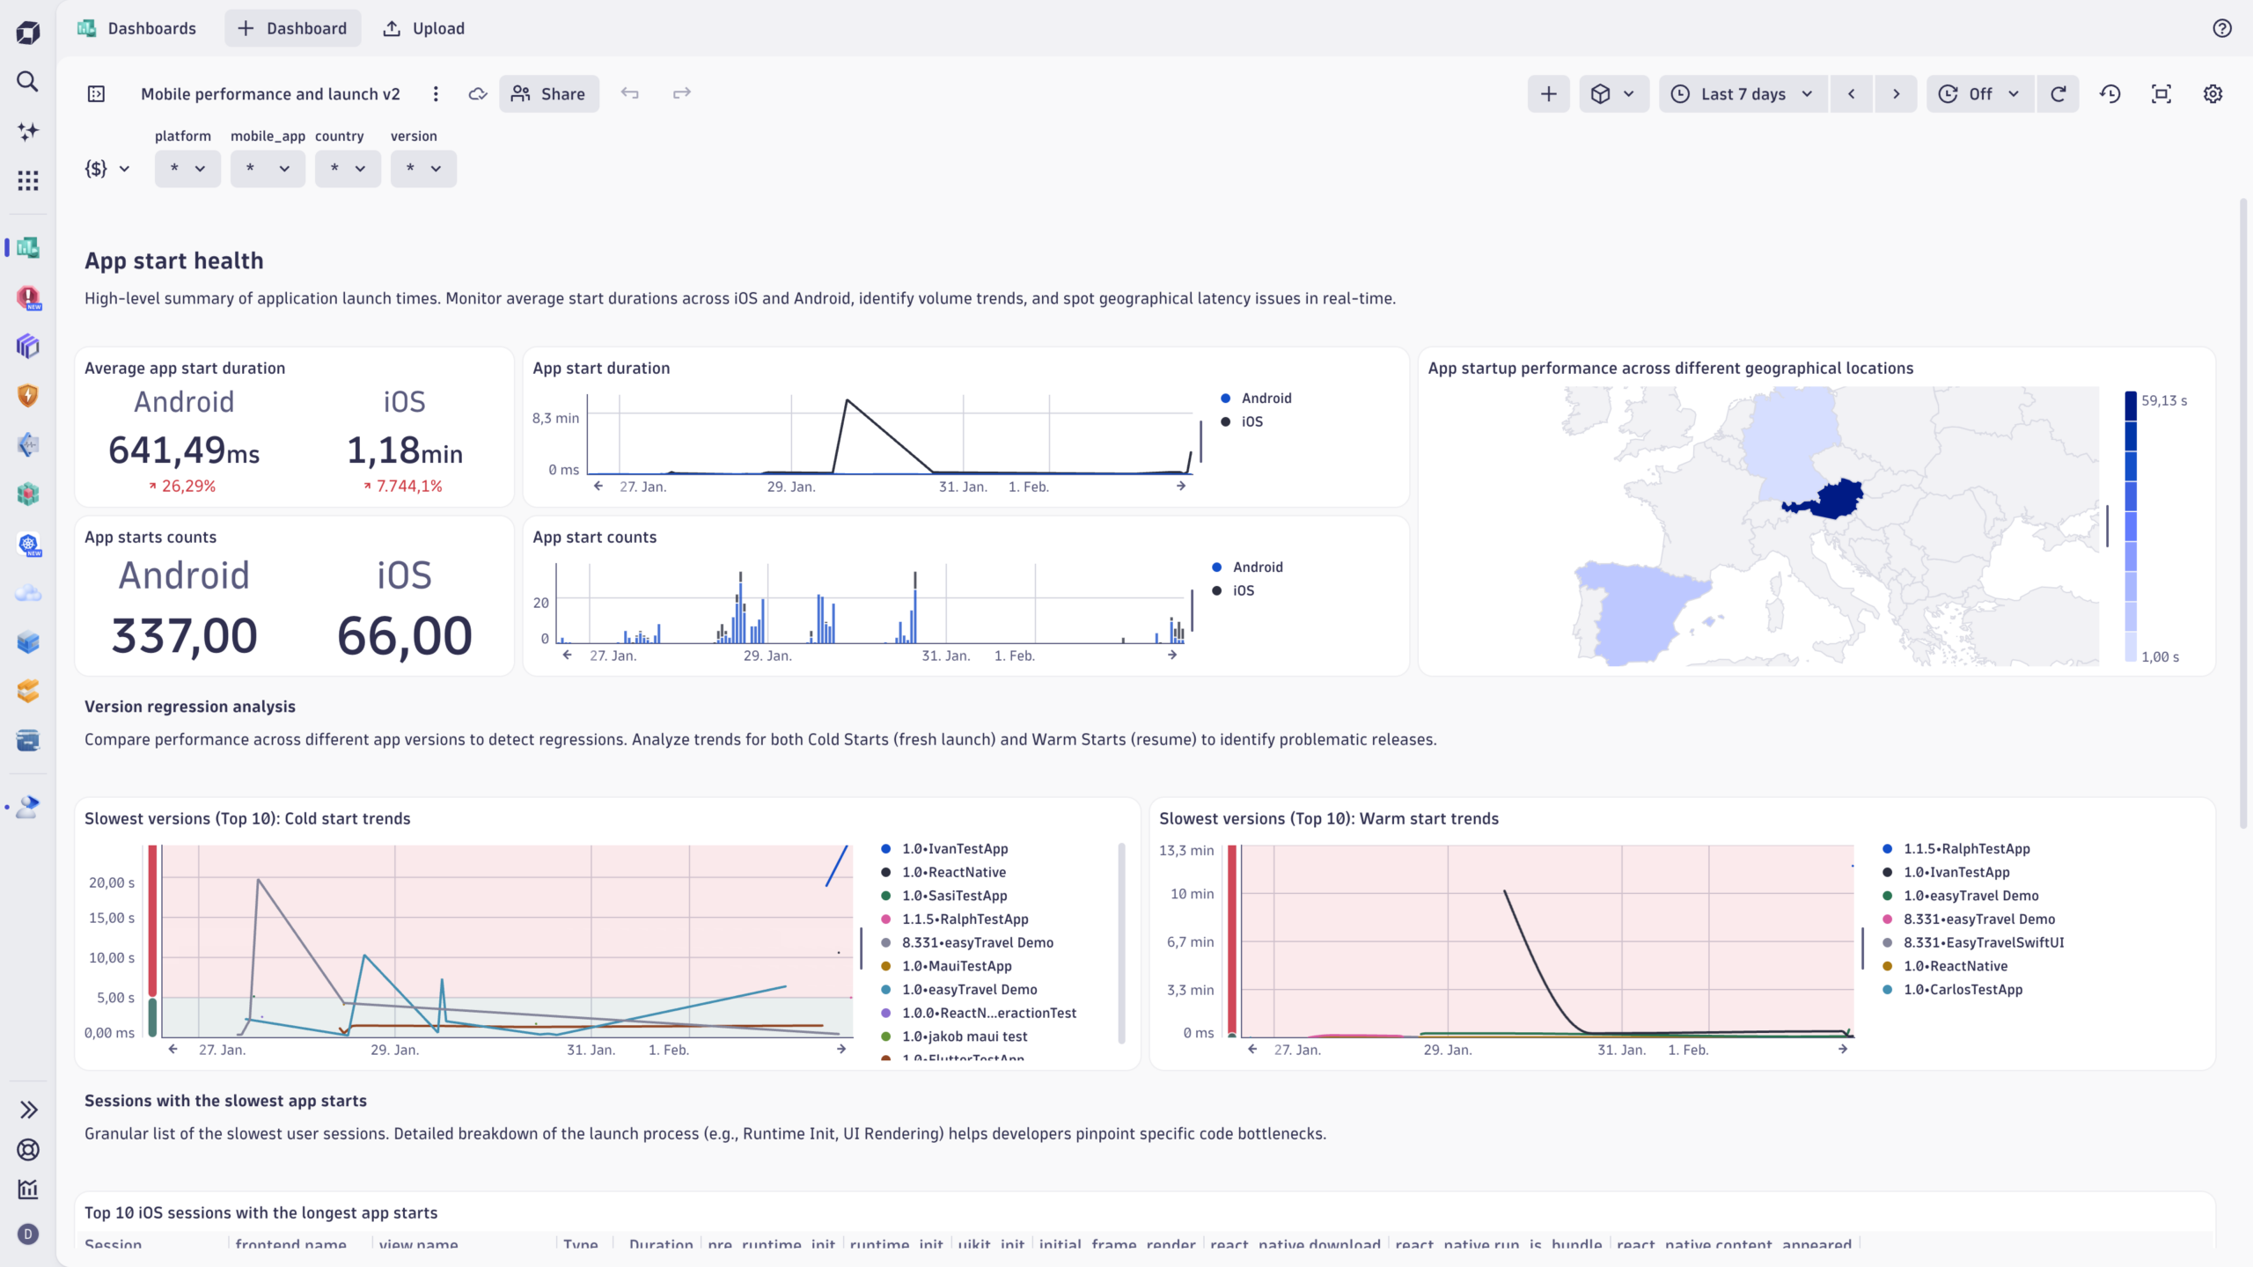The width and height of the screenshot is (2253, 1267).
Task: Click the refresh dashboard icon
Action: pyautogui.click(x=2058, y=94)
